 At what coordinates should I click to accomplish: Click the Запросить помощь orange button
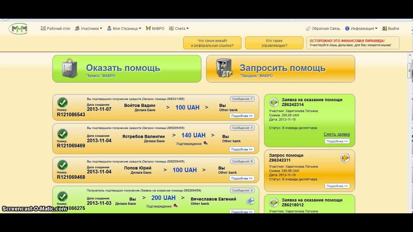[281, 69]
